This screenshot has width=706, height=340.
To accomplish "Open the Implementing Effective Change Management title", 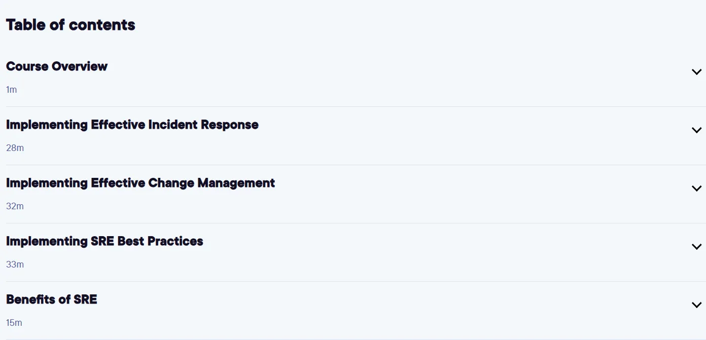I will pyautogui.click(x=140, y=183).
